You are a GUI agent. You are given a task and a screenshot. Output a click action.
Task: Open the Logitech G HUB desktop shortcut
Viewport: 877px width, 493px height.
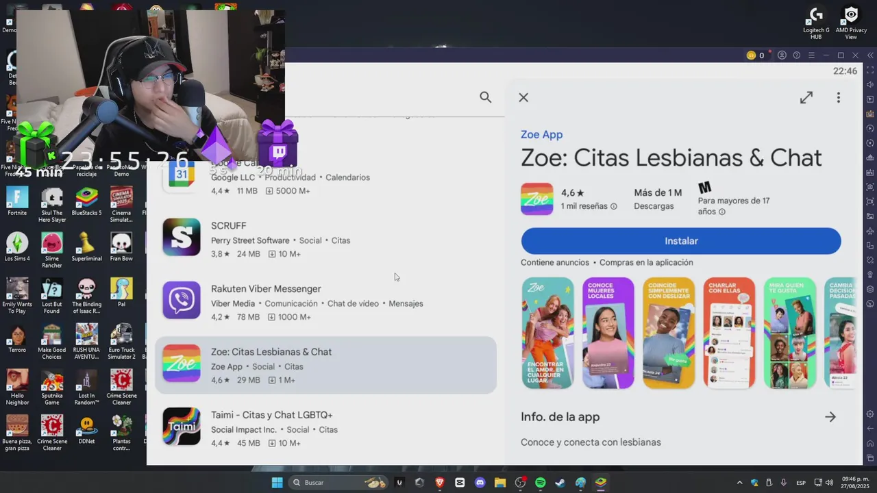(816, 23)
